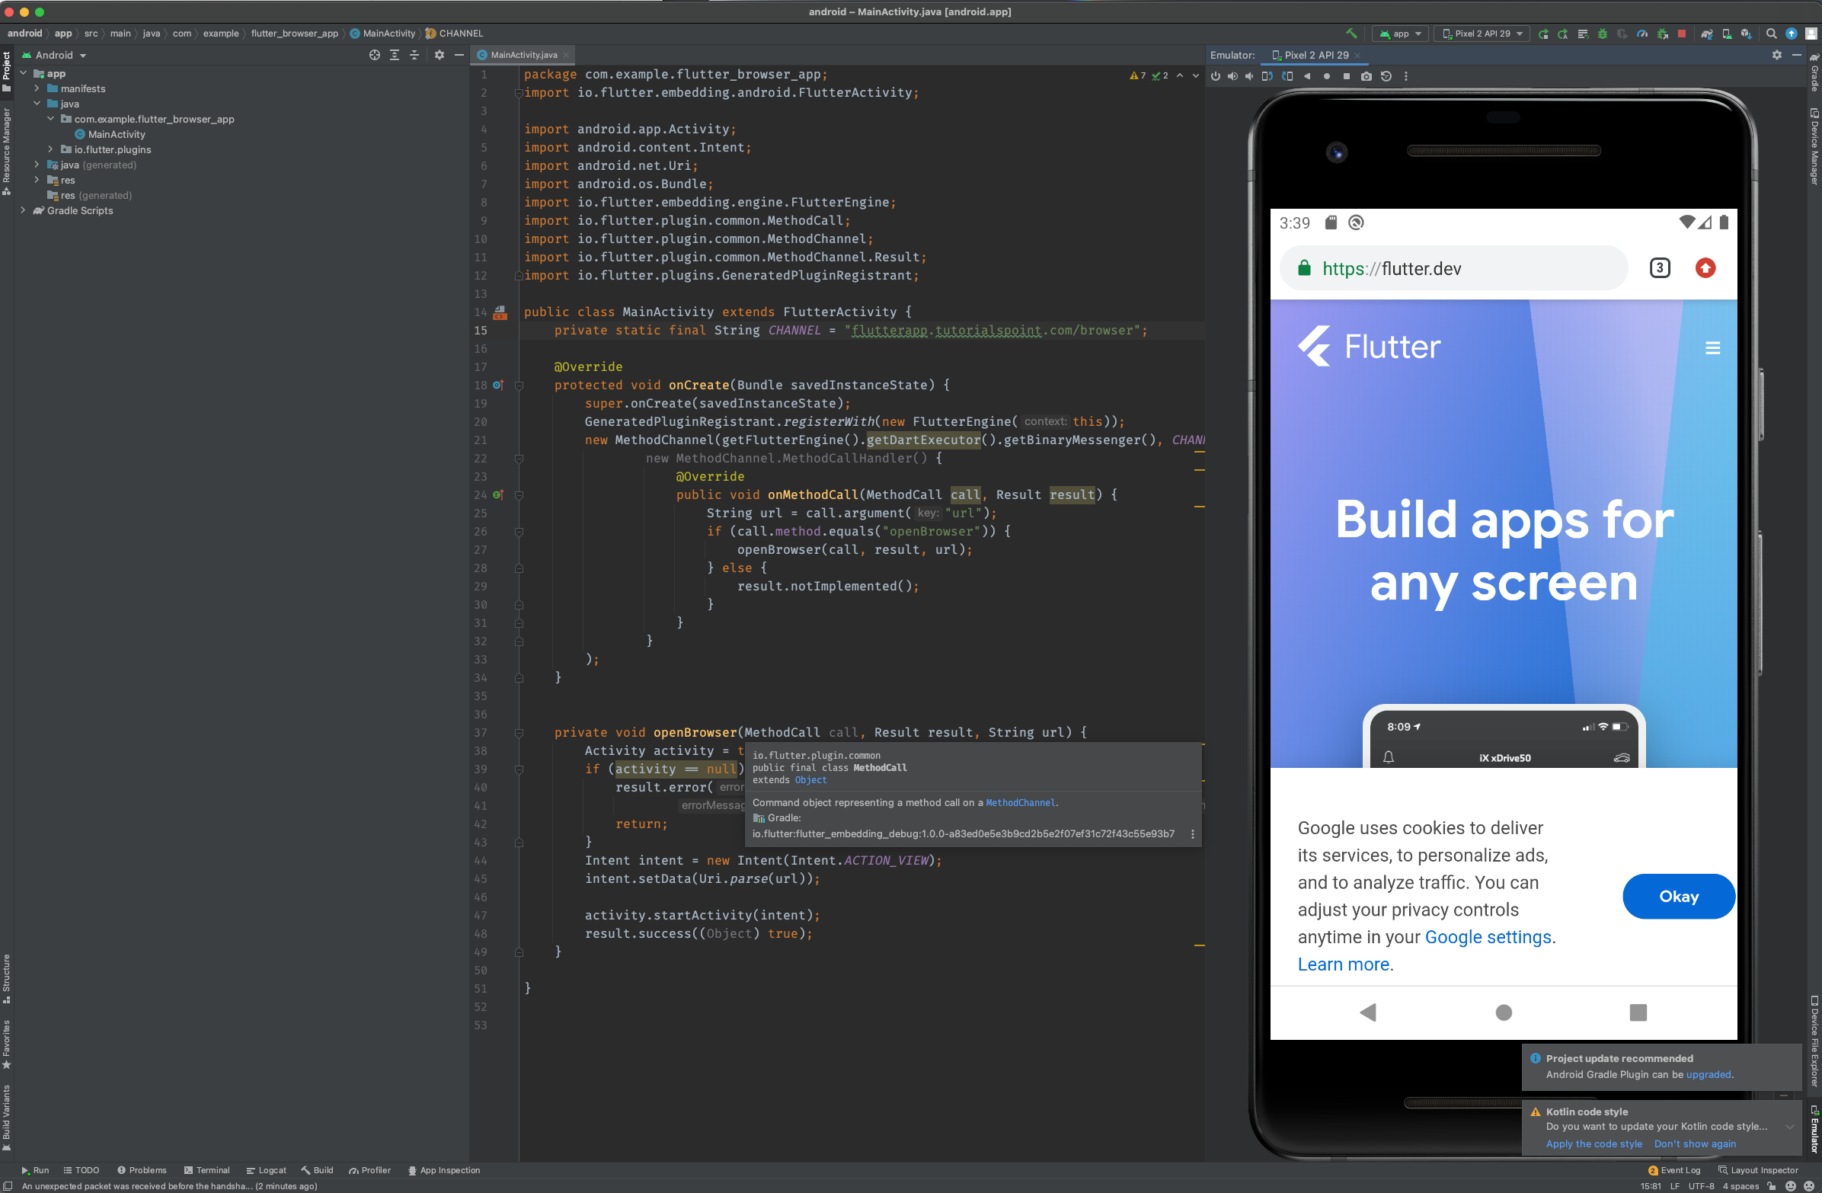Tap the Google settings link

click(1488, 936)
